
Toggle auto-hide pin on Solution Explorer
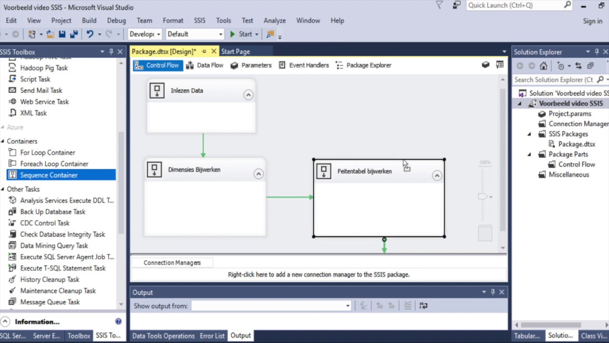pyautogui.click(x=596, y=52)
